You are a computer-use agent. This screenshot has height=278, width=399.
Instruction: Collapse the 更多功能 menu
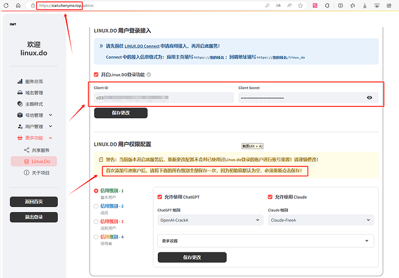pos(35,138)
